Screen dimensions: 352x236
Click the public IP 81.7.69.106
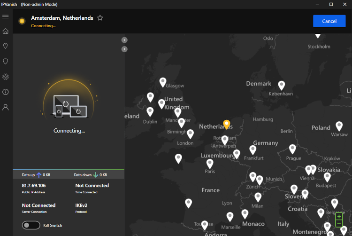pos(34,185)
